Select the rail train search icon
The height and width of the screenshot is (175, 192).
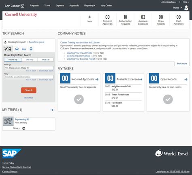point(31,49)
